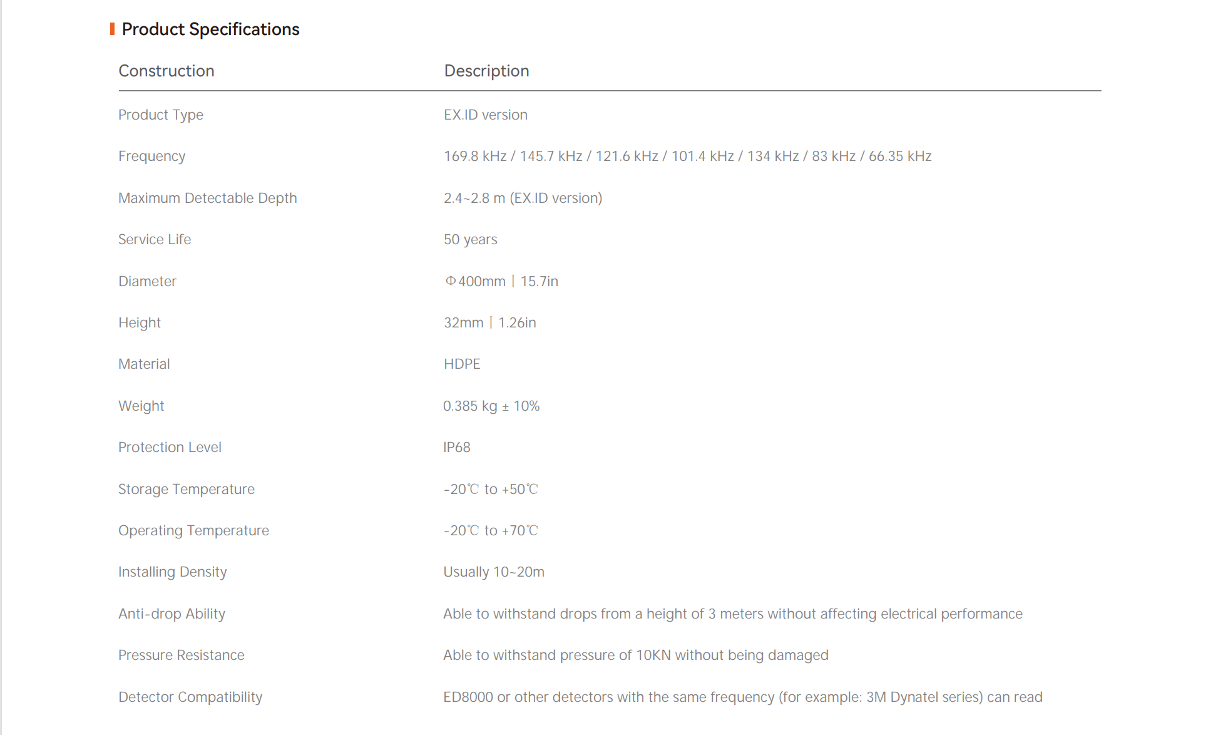Click the Product Type row label
This screenshot has width=1218, height=735.
(161, 115)
